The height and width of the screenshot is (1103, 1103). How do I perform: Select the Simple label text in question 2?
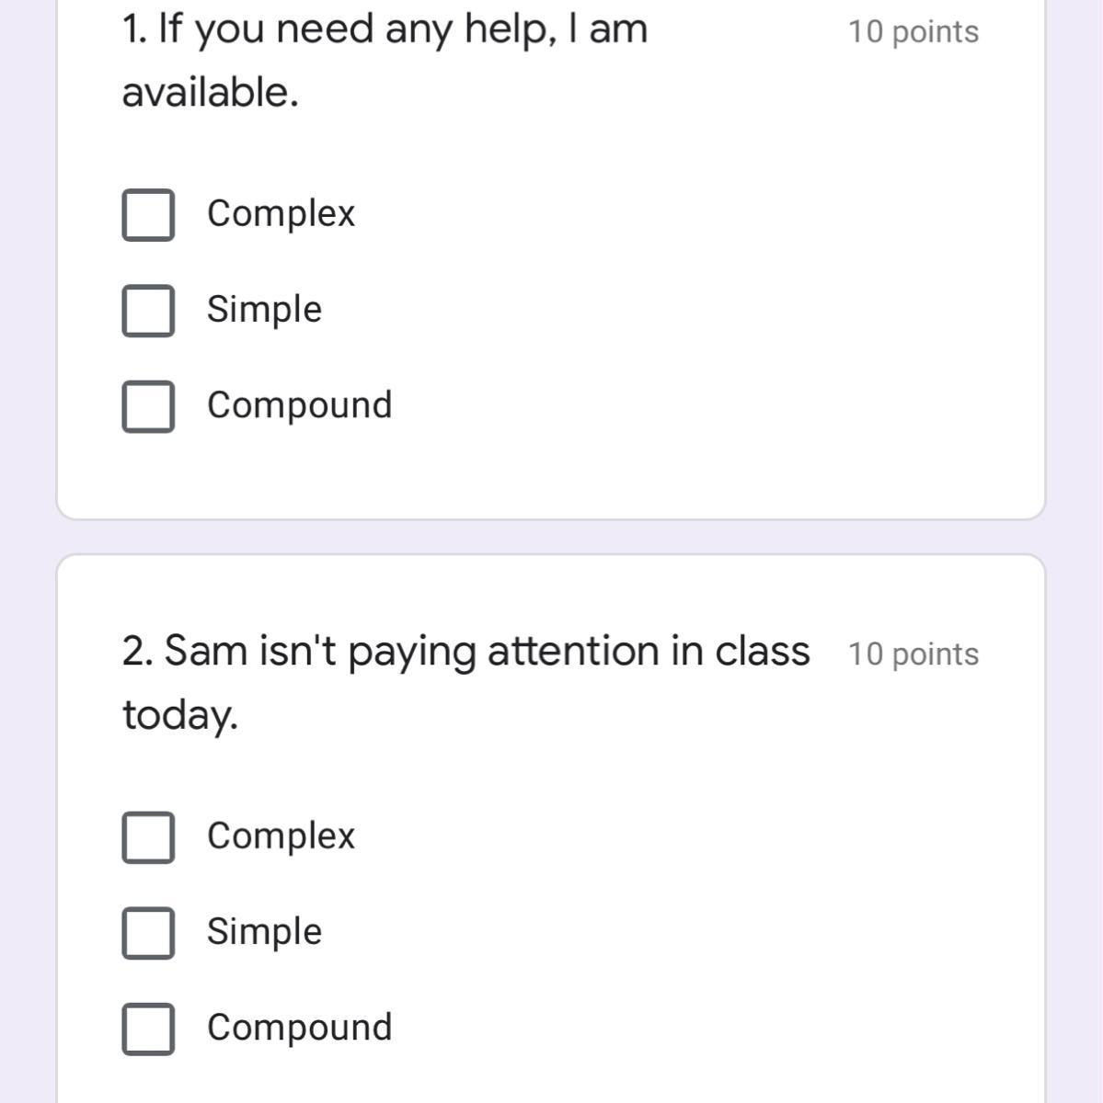[264, 932]
